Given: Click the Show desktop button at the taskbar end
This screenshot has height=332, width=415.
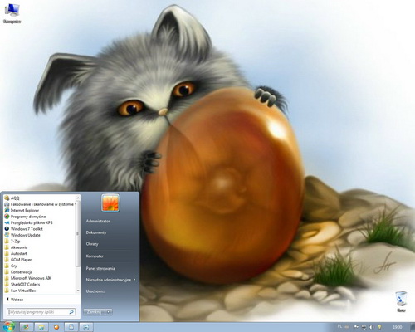Looking at the screenshot, I should [x=413, y=327].
